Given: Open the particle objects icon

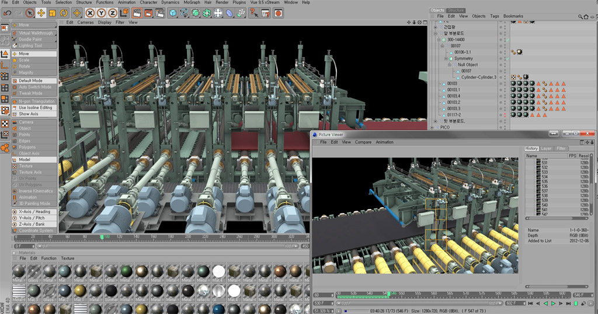Looking at the screenshot, I should pos(241,13).
